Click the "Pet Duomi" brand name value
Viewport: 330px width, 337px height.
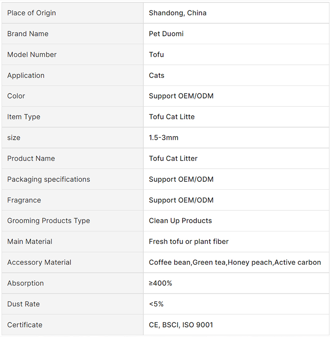click(166, 34)
